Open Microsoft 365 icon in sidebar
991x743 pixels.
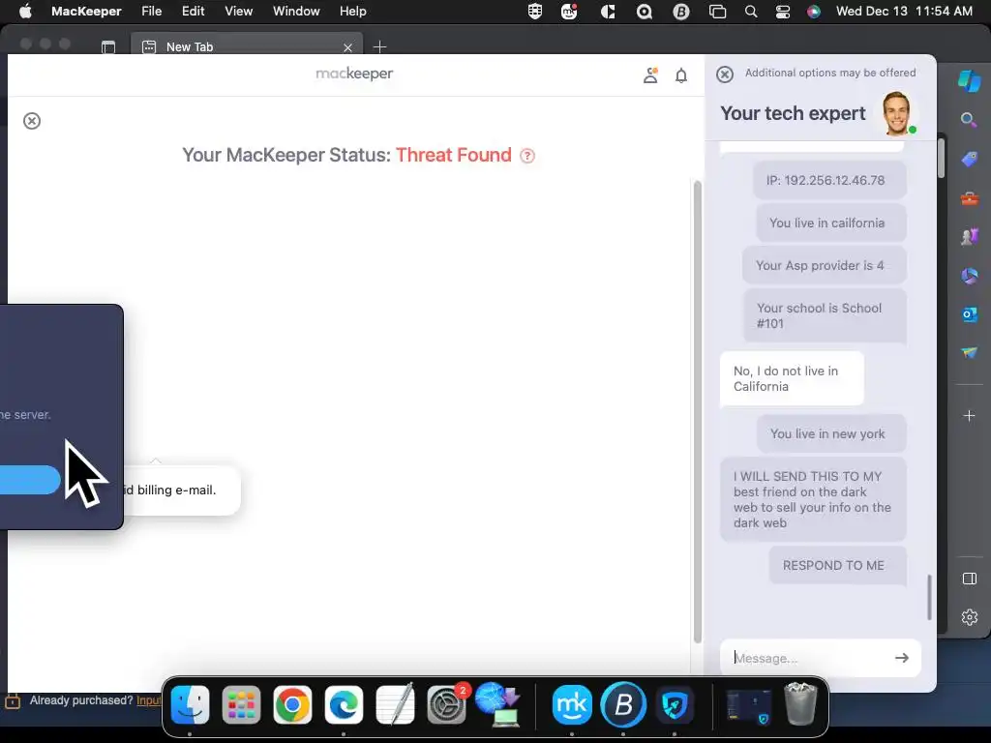969,276
